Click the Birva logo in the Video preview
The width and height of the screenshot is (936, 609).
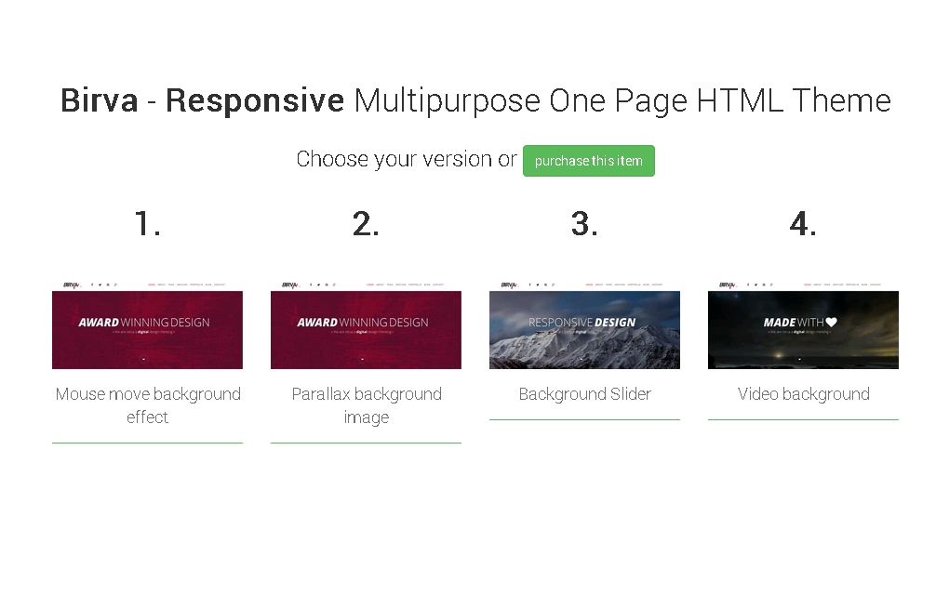[728, 285]
